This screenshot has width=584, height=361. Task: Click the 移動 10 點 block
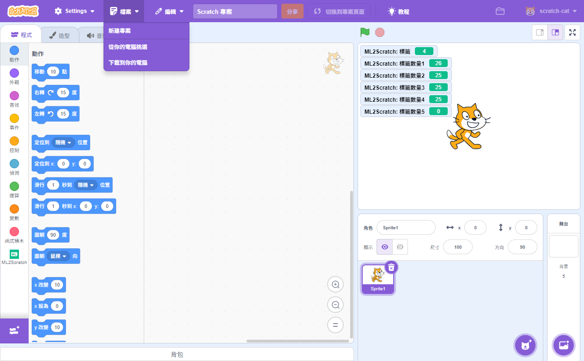(39, 72)
